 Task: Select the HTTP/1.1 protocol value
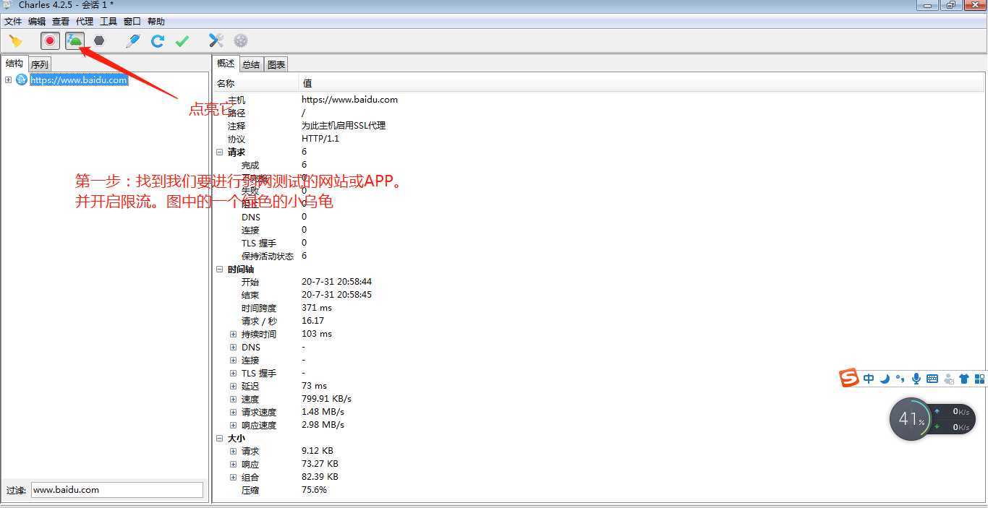pyautogui.click(x=320, y=139)
